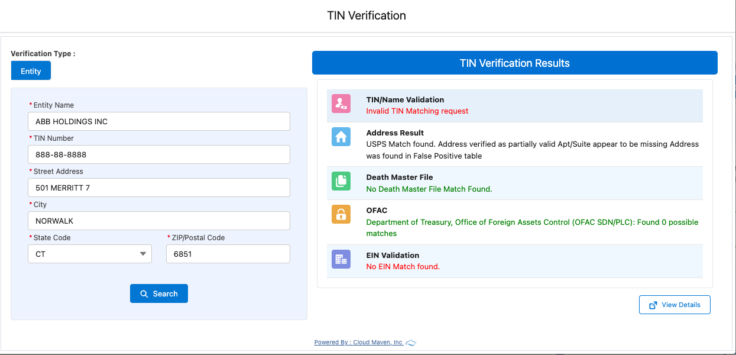Click the TIN Verification Results header

(x=514, y=63)
